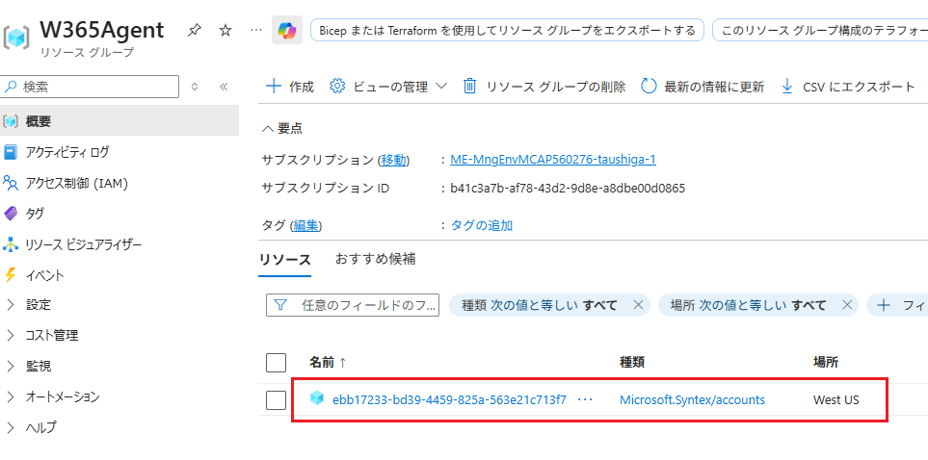Click the 任意のフィールド filter input field
Viewport: 928px width, 460px height.
click(353, 305)
